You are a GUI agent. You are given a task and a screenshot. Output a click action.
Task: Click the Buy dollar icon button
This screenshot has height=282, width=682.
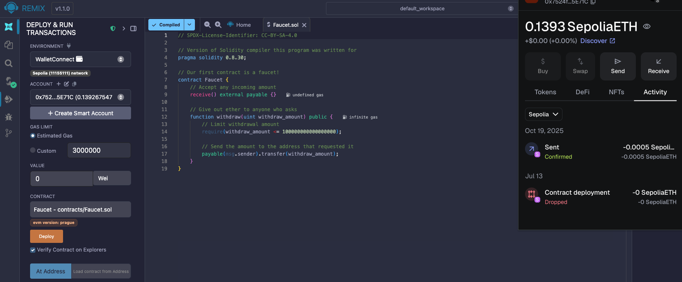[x=543, y=66]
